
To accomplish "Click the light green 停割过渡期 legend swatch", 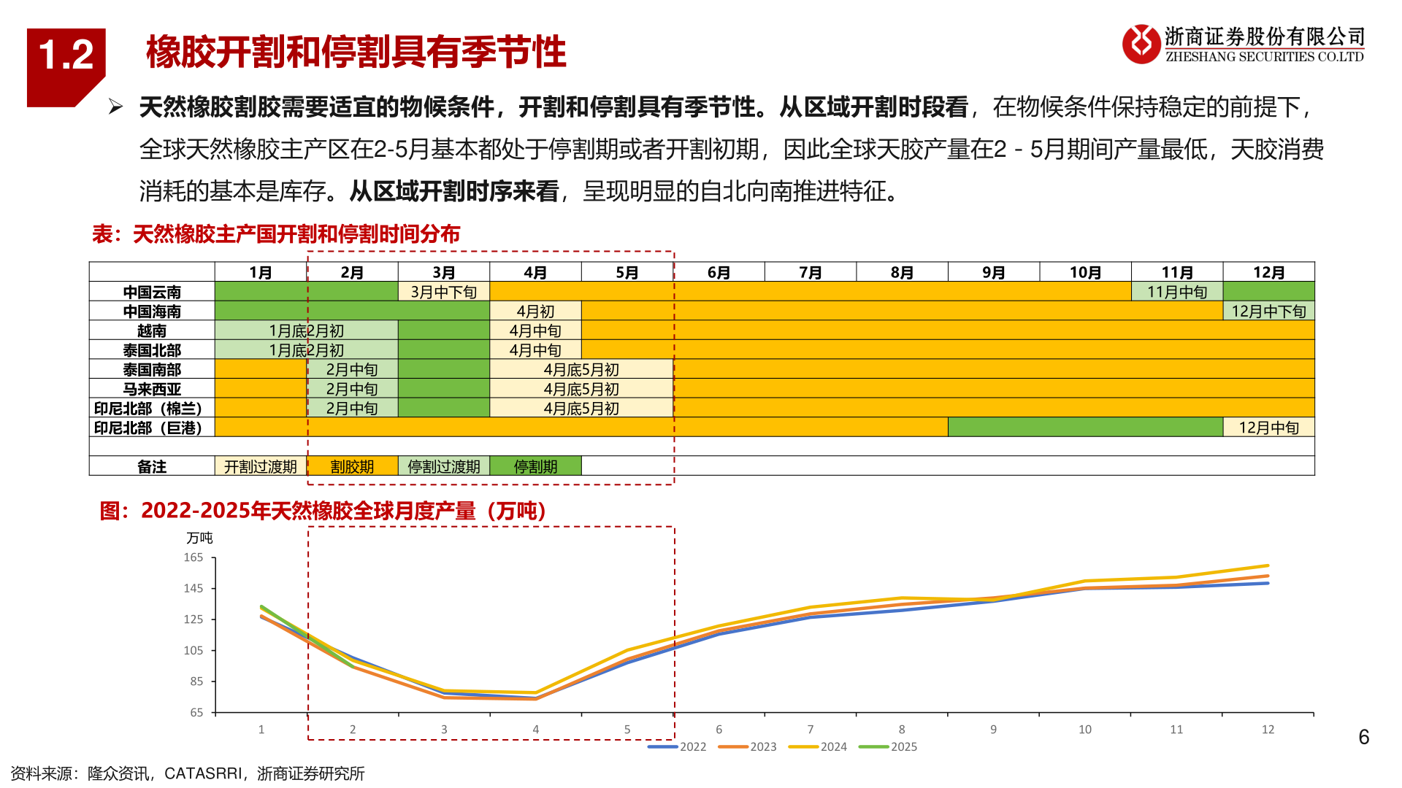I will [444, 466].
